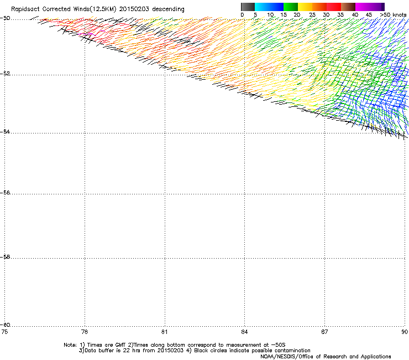Click the longitude axis label "75"

point(4,332)
